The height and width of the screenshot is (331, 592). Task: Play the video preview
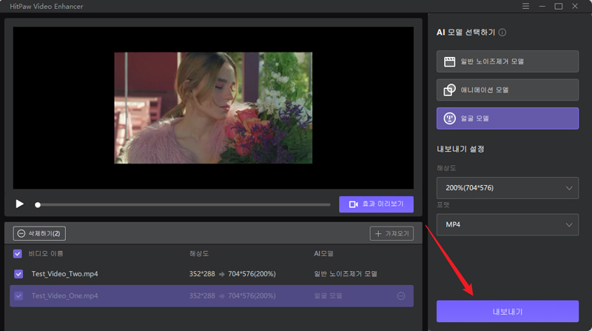pyautogui.click(x=20, y=204)
